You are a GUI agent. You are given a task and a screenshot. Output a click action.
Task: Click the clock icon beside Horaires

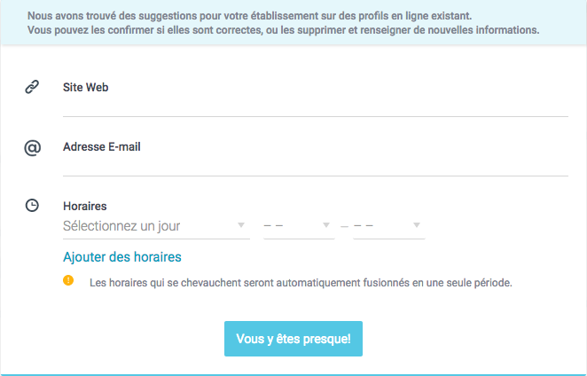coord(32,206)
